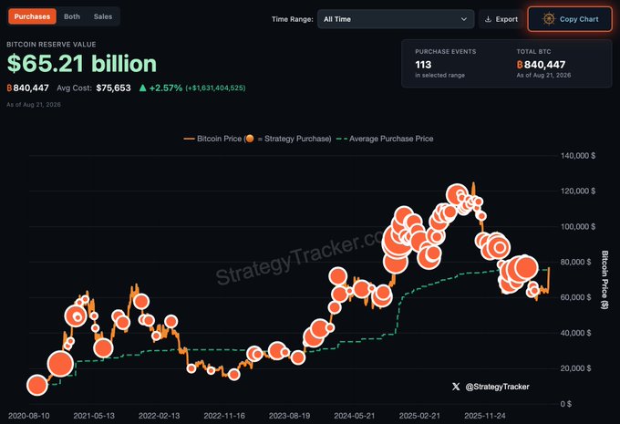Click the ship wheel icon on Copy Chart

coord(549,19)
